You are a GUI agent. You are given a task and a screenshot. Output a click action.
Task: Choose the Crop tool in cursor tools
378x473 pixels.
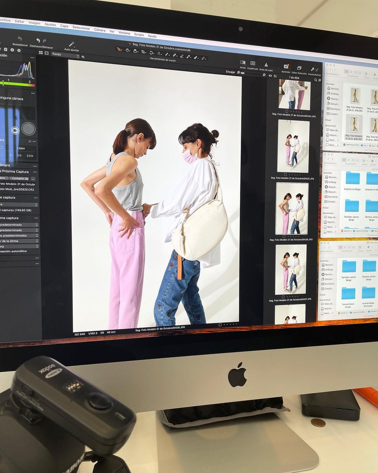[x=143, y=52]
